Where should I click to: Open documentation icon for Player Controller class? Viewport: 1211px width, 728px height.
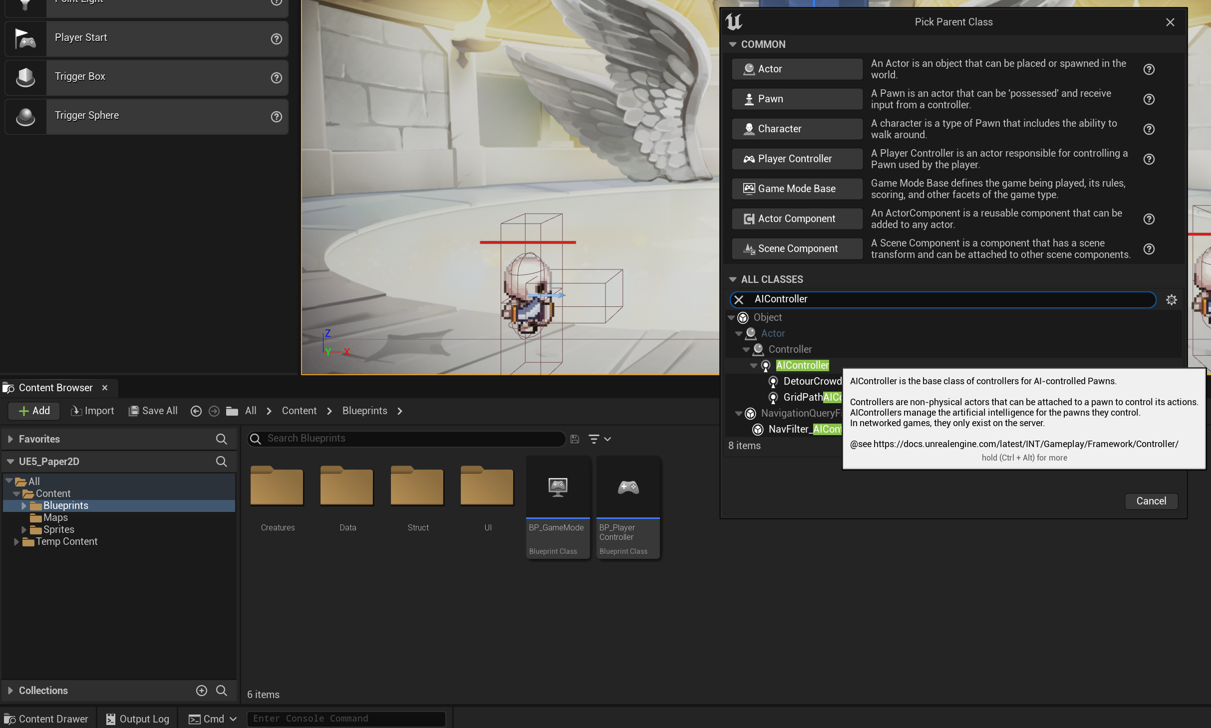coord(1149,159)
